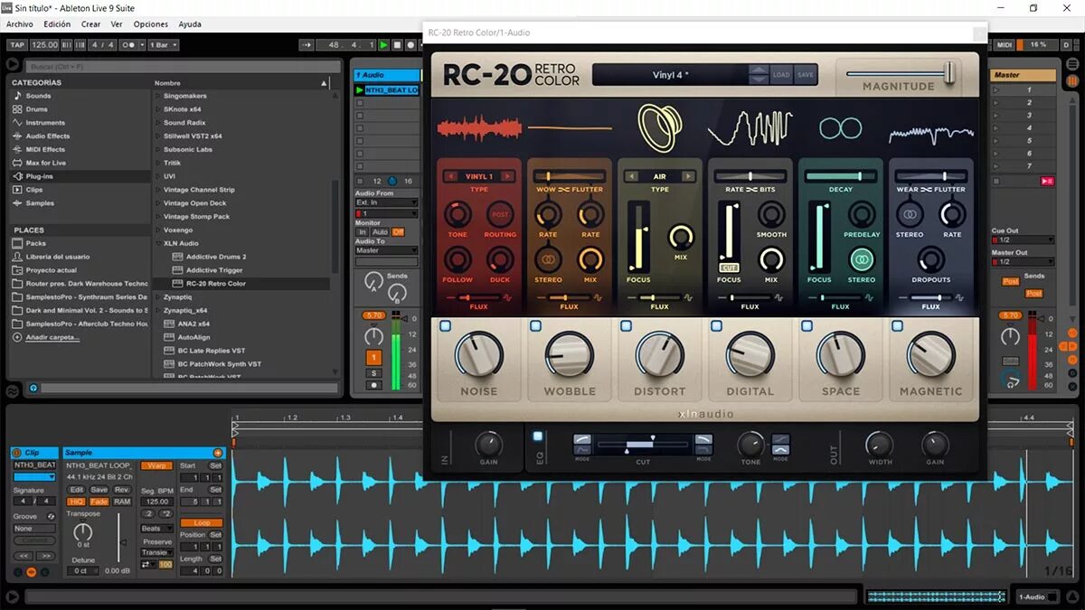Open the Ext. In Audio From dropdown
Image resolution: width=1085 pixels, height=610 pixels.
click(386, 202)
